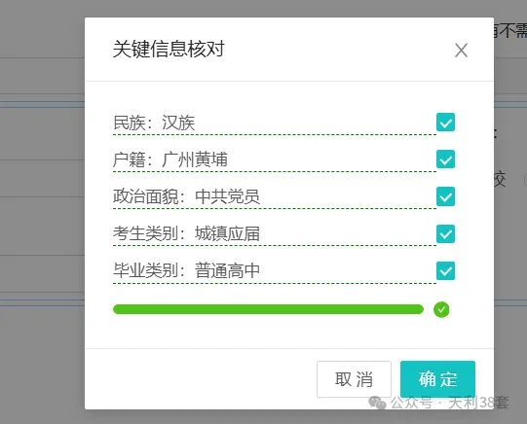Click the green progress bar
The image size is (527, 424).
click(268, 309)
